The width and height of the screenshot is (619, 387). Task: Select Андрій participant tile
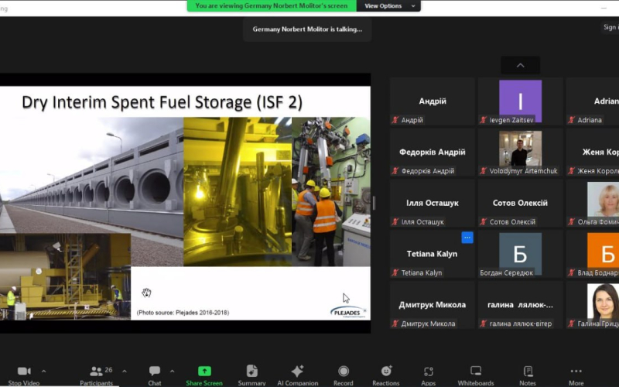[x=433, y=101]
